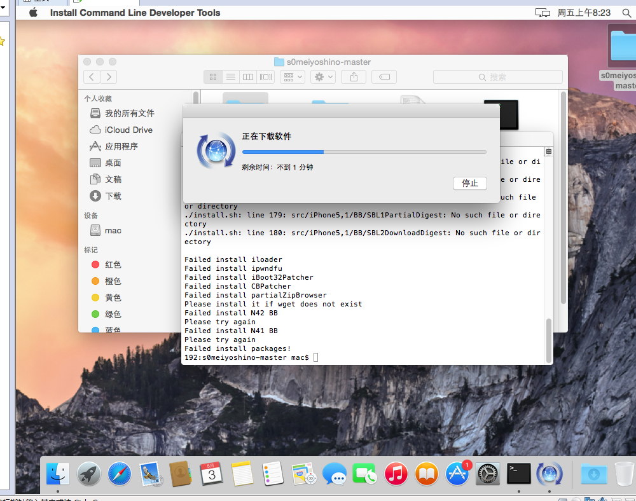Open System Preferences from the Dock

(488, 474)
